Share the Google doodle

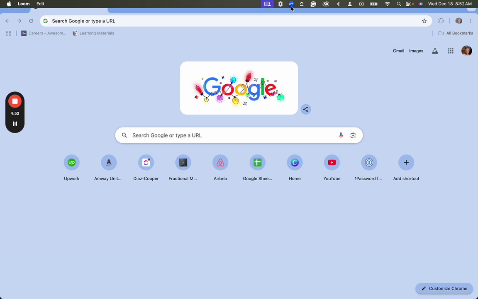(x=305, y=109)
